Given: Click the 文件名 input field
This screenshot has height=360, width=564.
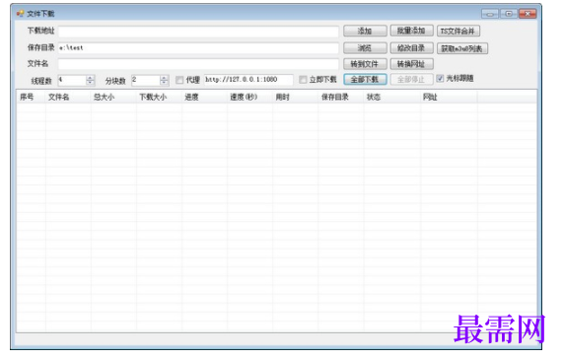Looking at the screenshot, I should pos(198,64).
